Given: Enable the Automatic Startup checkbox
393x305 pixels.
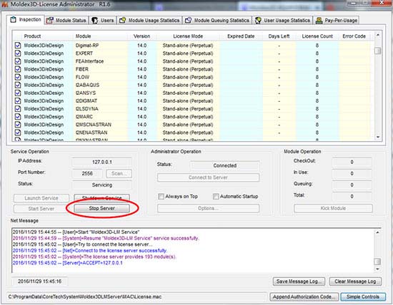Looking at the screenshot, I should pyautogui.click(x=216, y=197).
